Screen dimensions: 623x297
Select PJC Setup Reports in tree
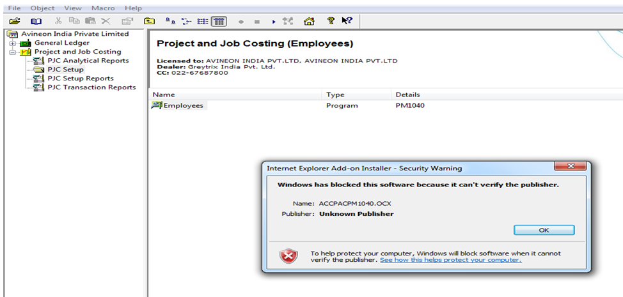point(80,79)
